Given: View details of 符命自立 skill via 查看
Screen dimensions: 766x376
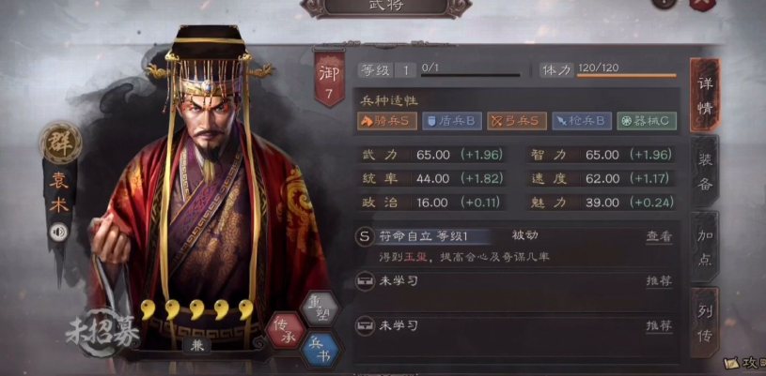Looking at the screenshot, I should coord(659,236).
